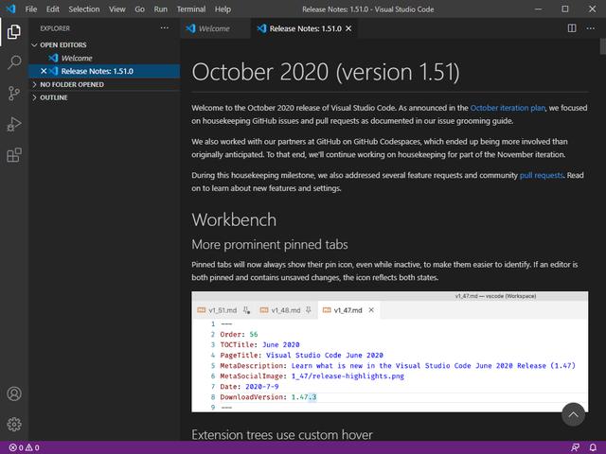Click the More prominent pinned tabs heading
This screenshot has height=454, width=606.
click(270, 244)
